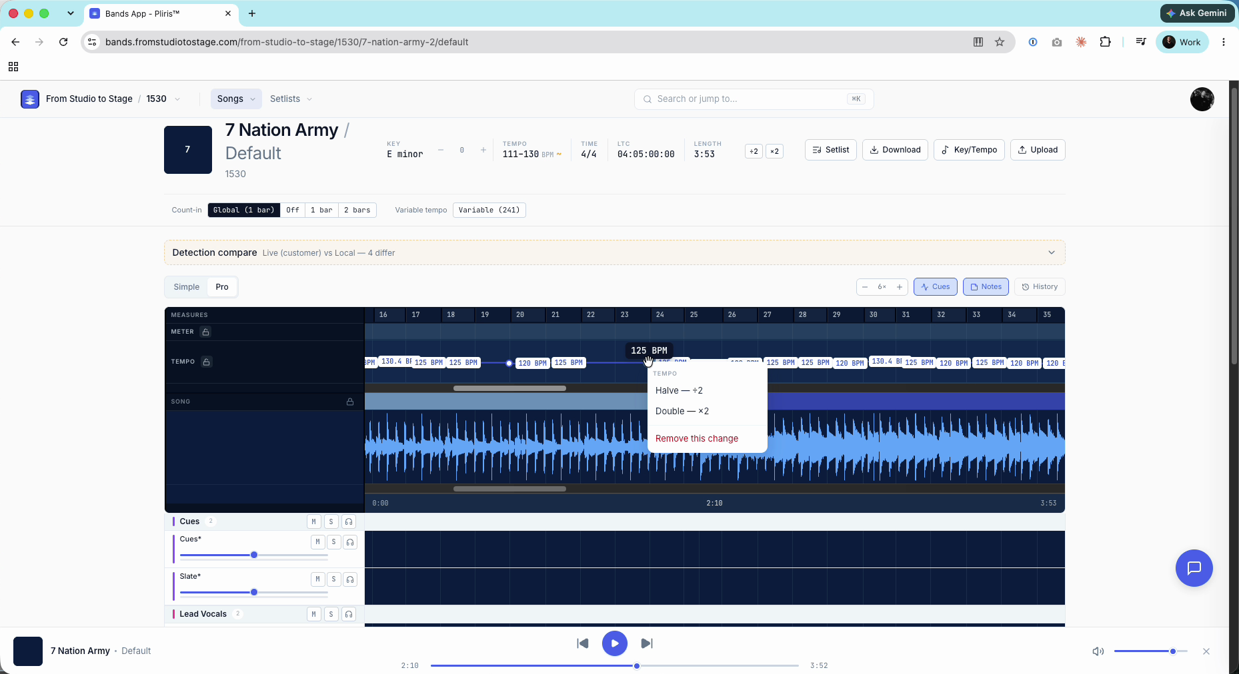1239x674 pixels.
Task: Adjust the Cues* track volume slider
Action: pyautogui.click(x=254, y=555)
